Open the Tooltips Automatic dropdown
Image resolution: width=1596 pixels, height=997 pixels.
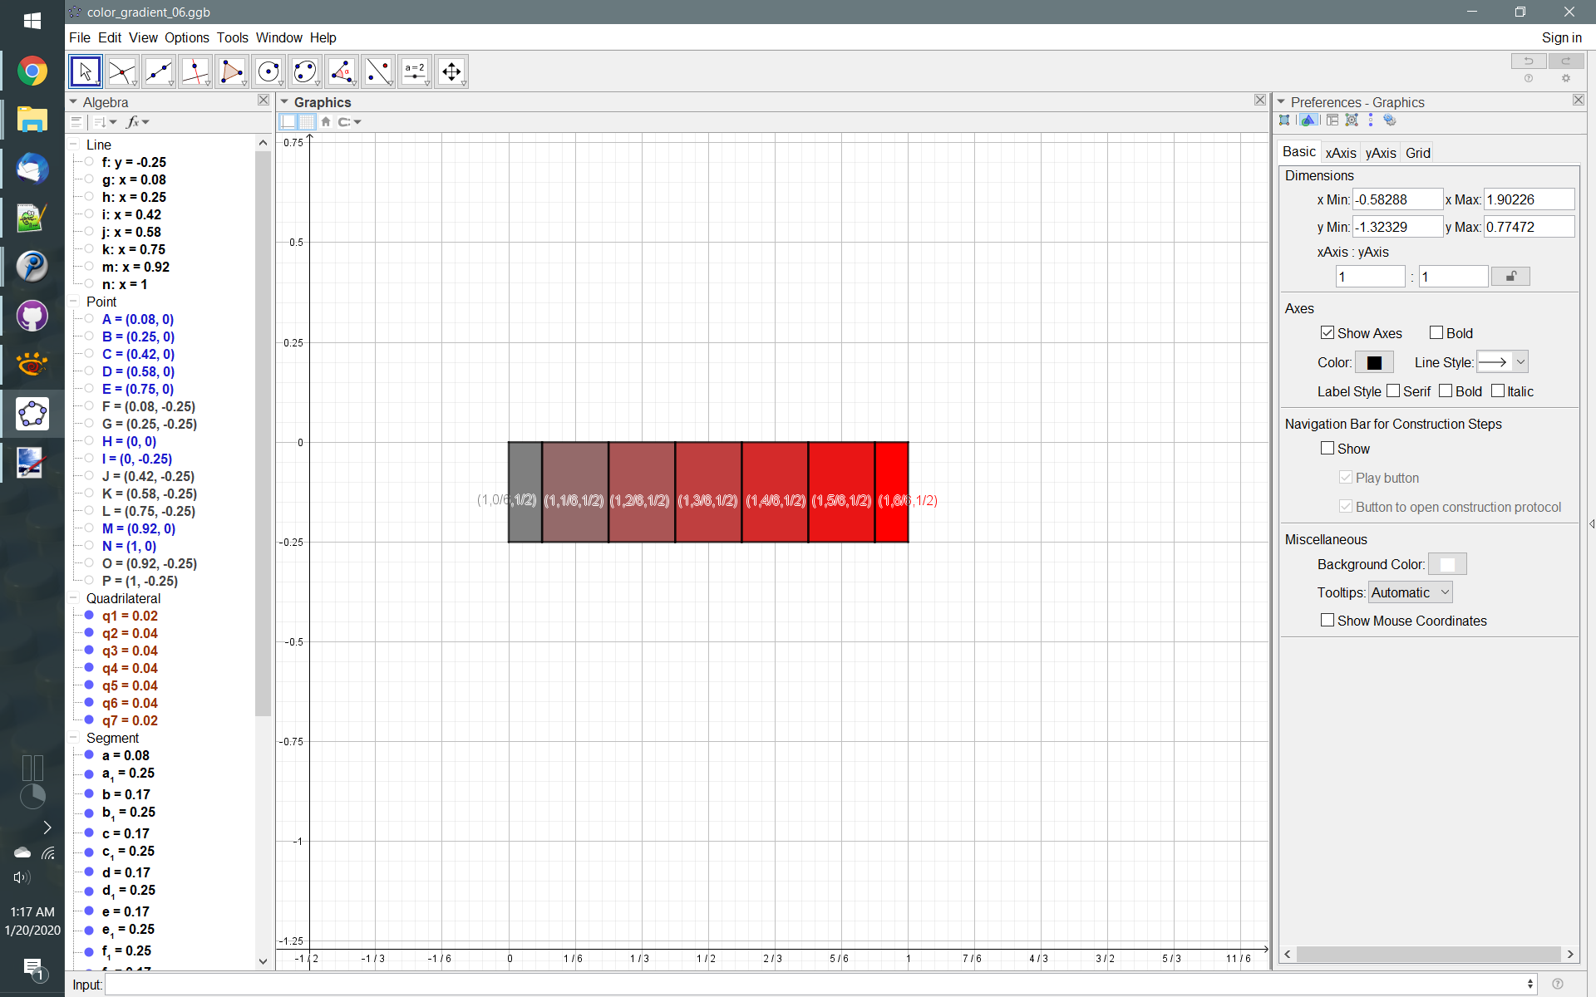pos(1410,592)
